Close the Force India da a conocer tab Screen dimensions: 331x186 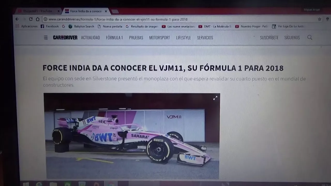pos(106,11)
